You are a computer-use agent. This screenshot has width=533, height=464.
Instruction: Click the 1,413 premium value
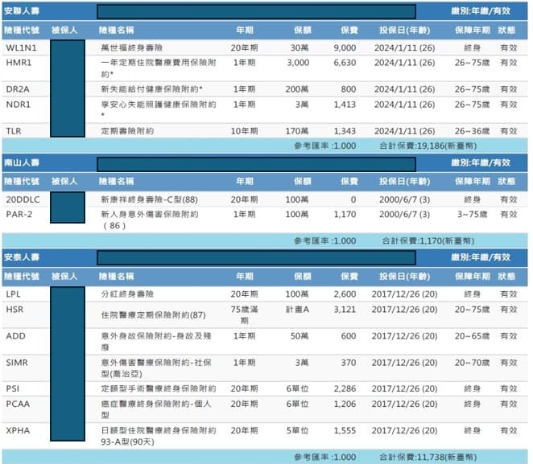(x=345, y=105)
